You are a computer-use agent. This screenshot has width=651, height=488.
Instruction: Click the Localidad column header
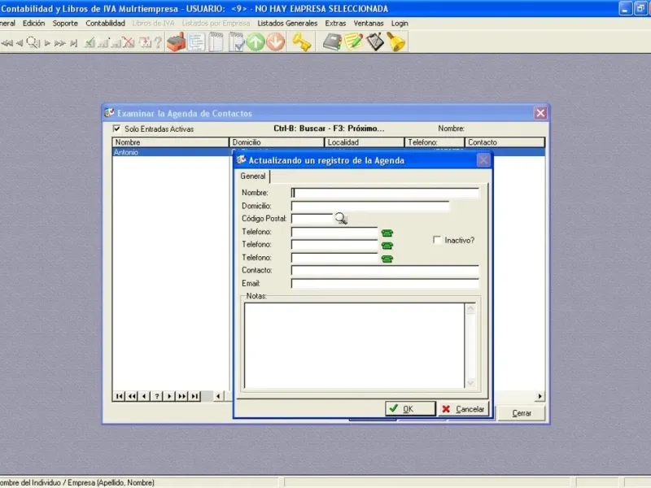point(364,142)
